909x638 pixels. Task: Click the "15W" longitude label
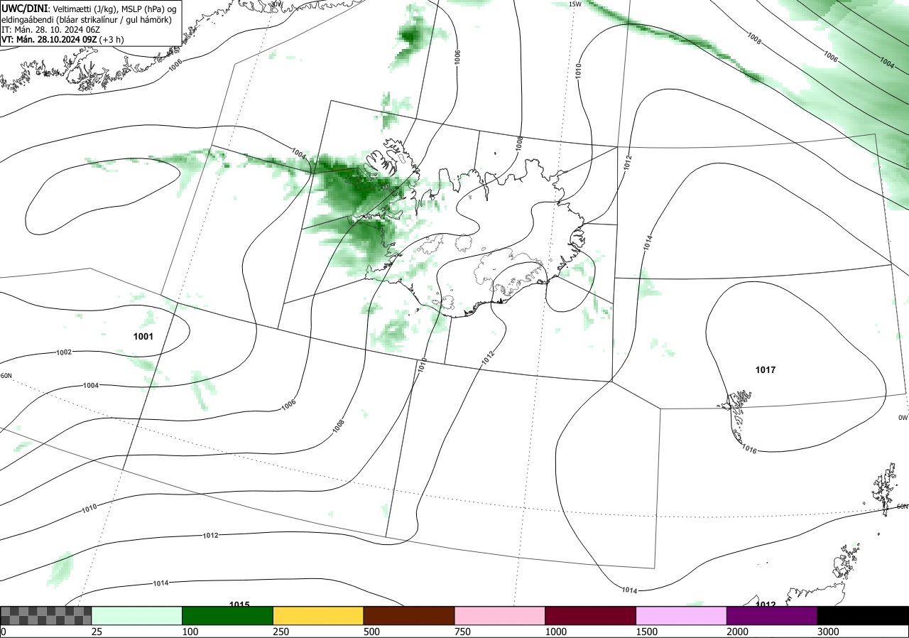pos(575,4)
